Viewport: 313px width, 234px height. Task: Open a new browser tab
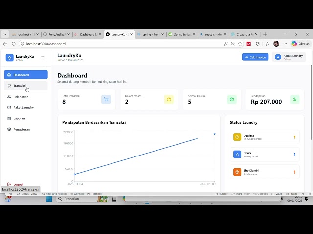[x=265, y=34]
